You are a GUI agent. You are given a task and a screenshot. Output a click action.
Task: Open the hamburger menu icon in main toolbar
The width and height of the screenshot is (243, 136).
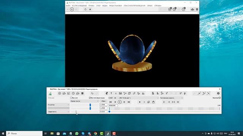[197, 9]
